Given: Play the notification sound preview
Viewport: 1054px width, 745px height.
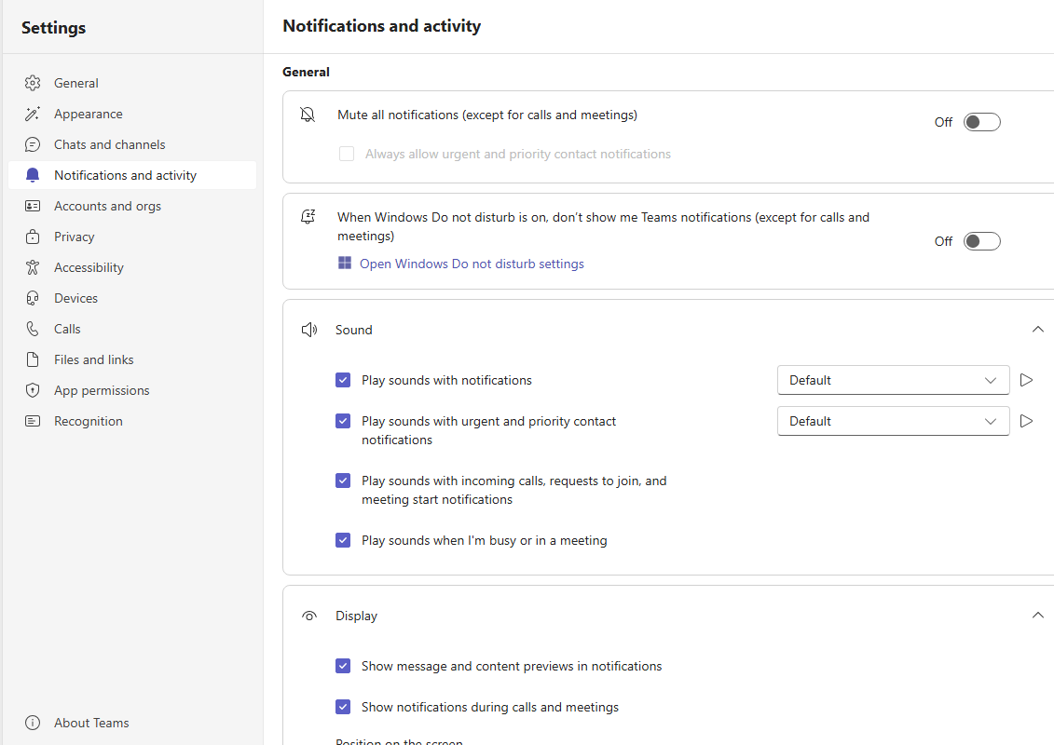Looking at the screenshot, I should 1026,380.
